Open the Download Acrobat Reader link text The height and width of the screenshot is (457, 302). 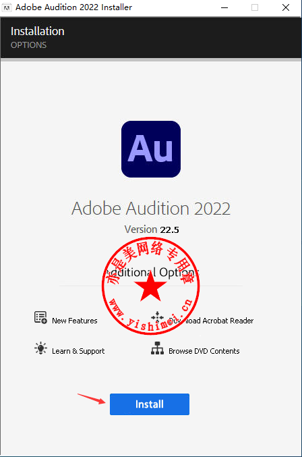pyautogui.click(x=211, y=321)
